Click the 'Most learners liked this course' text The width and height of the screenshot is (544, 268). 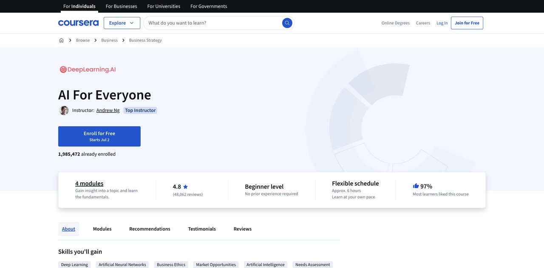pyautogui.click(x=441, y=194)
